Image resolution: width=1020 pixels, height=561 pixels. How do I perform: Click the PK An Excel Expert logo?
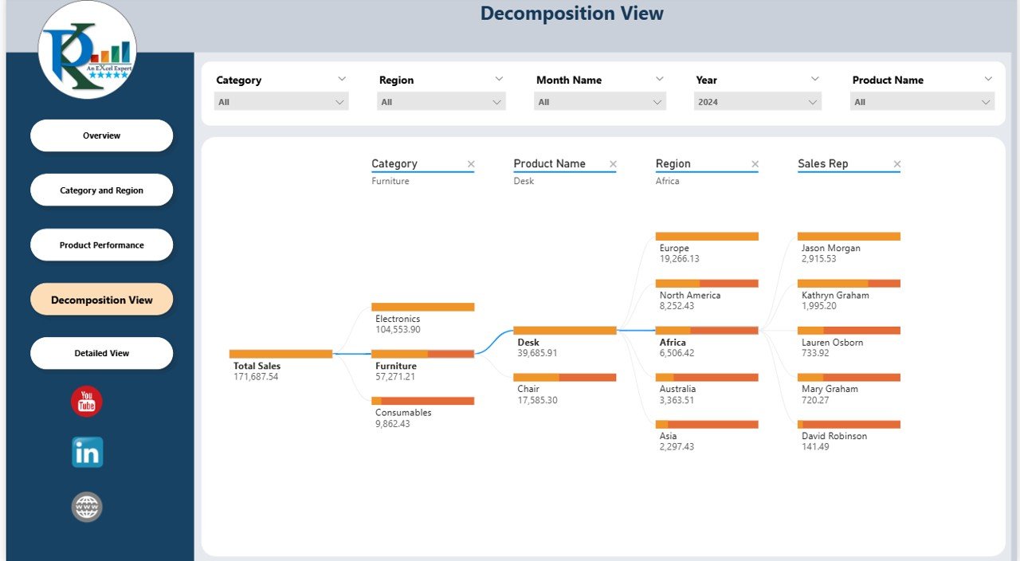pyautogui.click(x=88, y=49)
